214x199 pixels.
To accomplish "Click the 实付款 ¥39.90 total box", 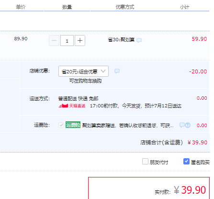I will coord(149,188).
